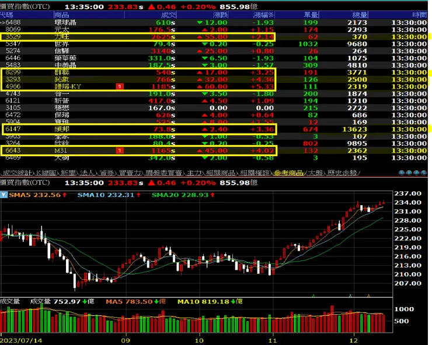The image size is (432, 345).
Task: Sort by the 漲跌 column header
Action: pos(203,15)
